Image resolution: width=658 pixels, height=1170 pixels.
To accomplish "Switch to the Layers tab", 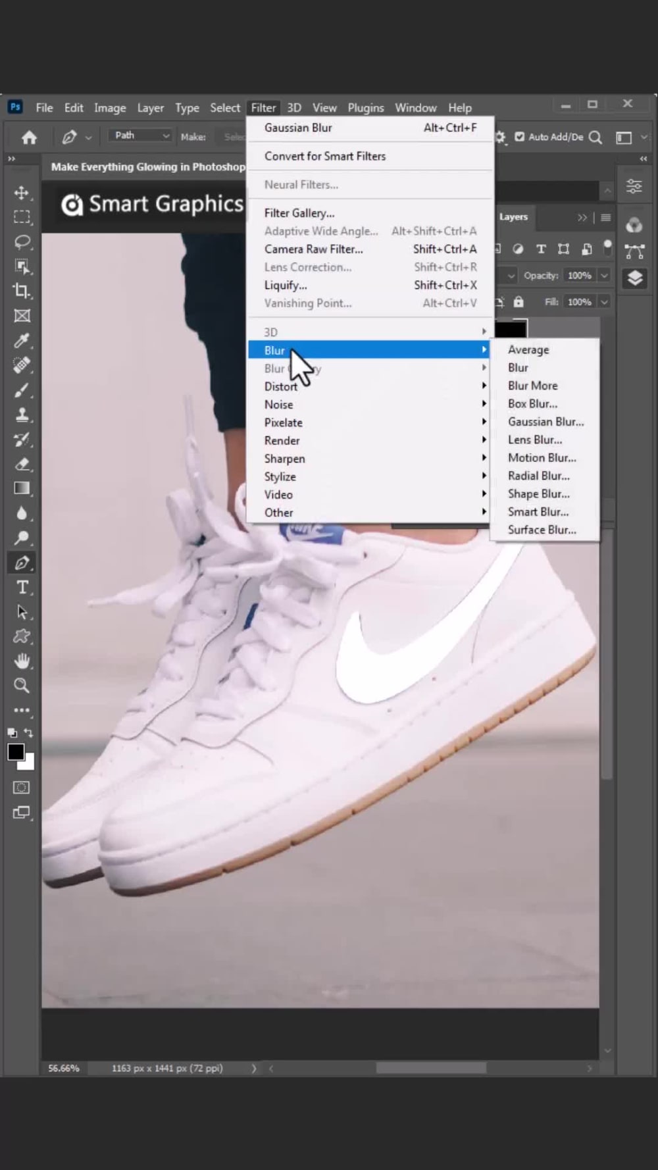I will [x=513, y=217].
